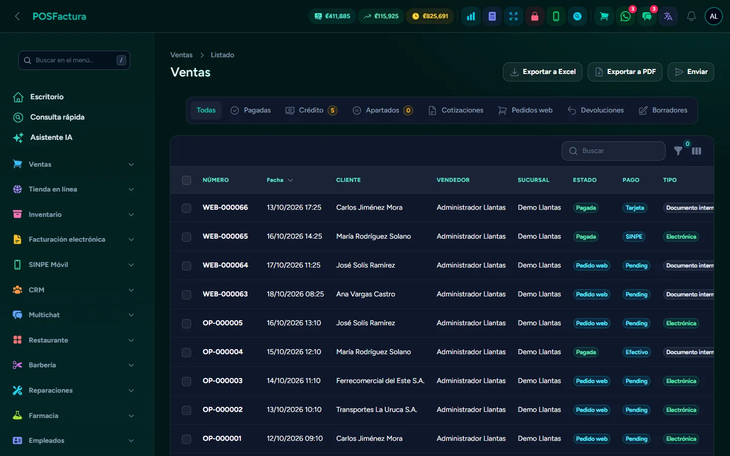
Task: Open the quick search magnifier icon
Action: pyautogui.click(x=577, y=16)
